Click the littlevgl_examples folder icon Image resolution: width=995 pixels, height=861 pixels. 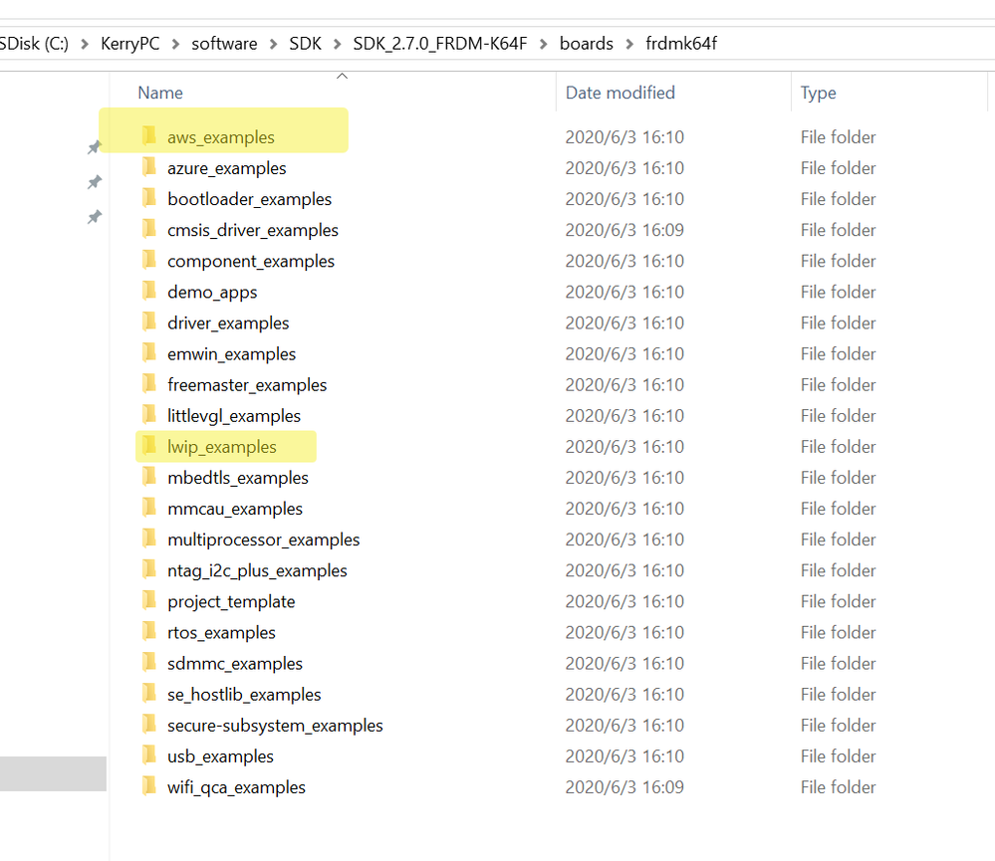149,415
